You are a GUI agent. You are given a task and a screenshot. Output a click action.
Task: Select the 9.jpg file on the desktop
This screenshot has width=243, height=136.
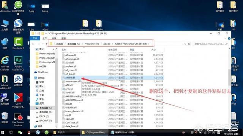point(45,26)
